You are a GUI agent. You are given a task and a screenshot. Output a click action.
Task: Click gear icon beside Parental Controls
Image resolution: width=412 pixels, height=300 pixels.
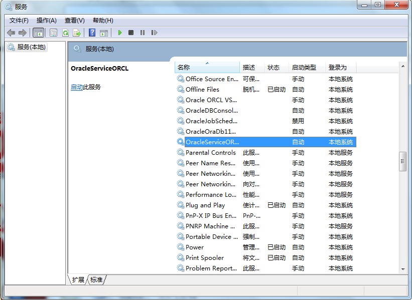181,152
